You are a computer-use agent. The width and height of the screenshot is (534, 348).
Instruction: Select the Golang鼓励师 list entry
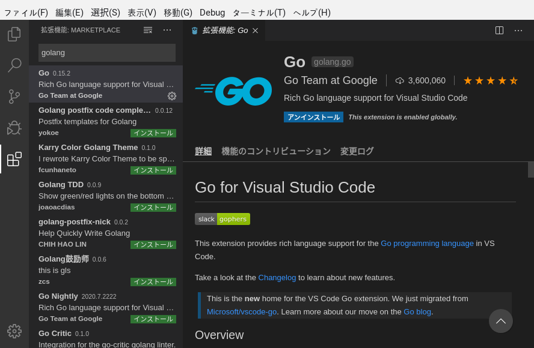pyautogui.click(x=106, y=270)
